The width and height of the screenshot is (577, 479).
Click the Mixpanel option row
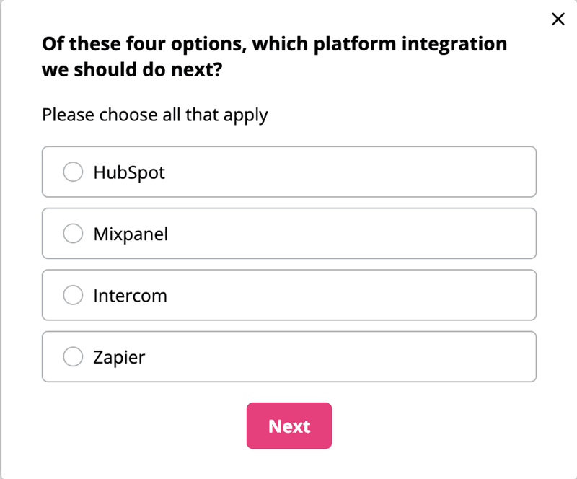[288, 233]
